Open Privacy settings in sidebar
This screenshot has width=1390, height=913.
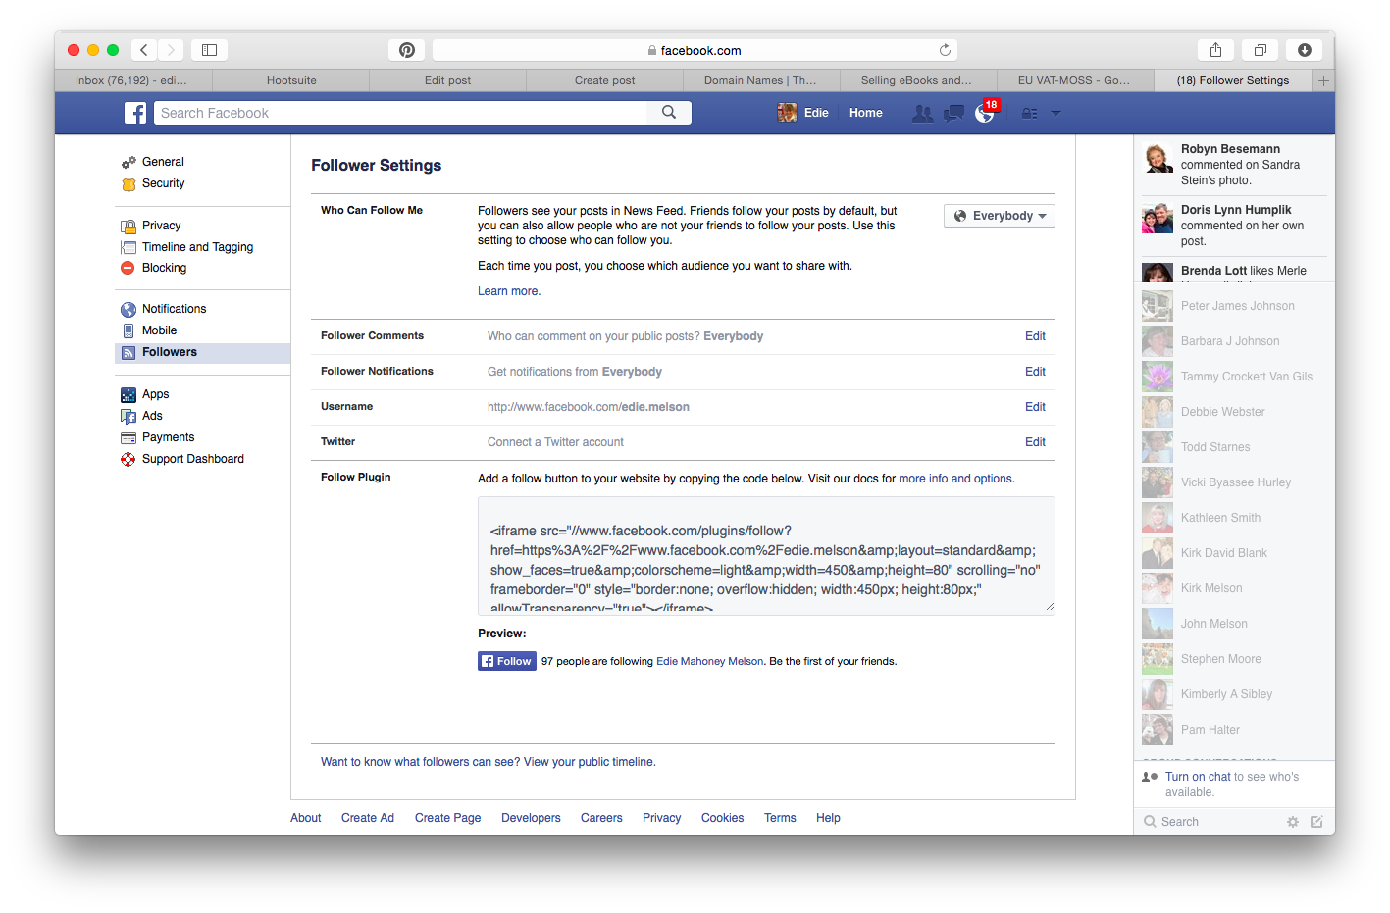pyautogui.click(x=161, y=226)
